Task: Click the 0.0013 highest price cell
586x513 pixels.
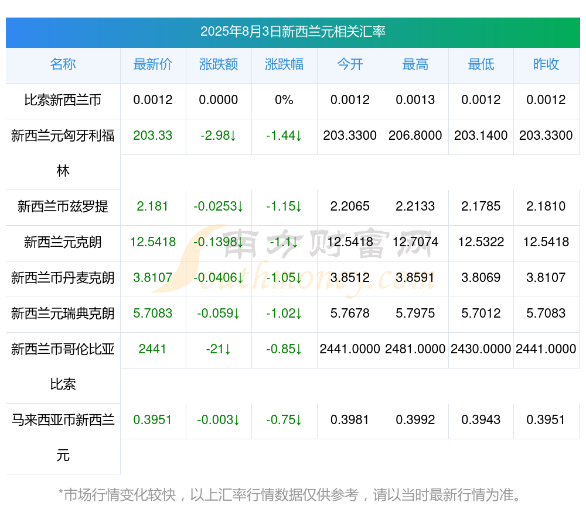Action: [415, 99]
